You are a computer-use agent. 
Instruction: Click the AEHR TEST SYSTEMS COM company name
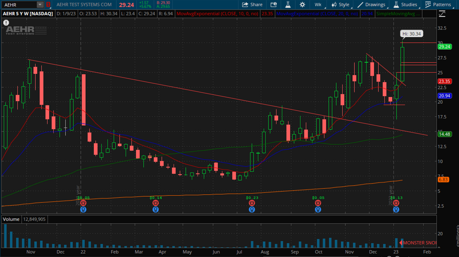coord(84,4)
